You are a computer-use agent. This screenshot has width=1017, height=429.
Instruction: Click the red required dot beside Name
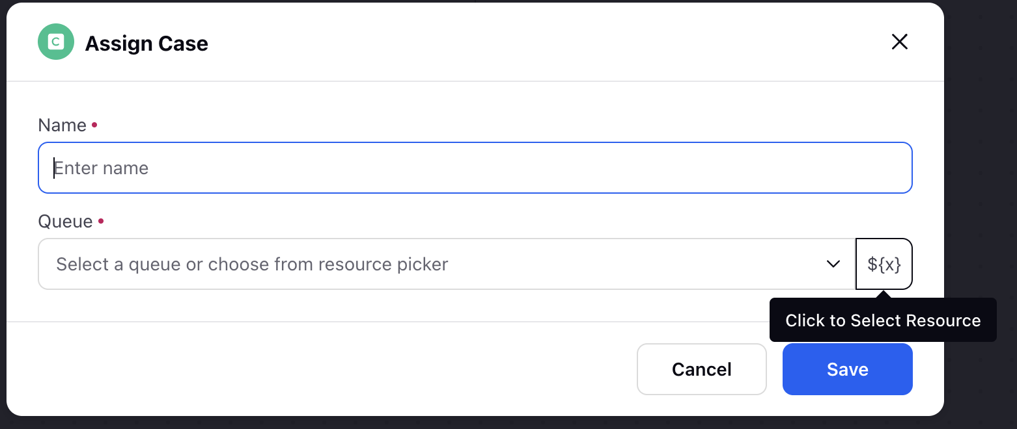[94, 124]
